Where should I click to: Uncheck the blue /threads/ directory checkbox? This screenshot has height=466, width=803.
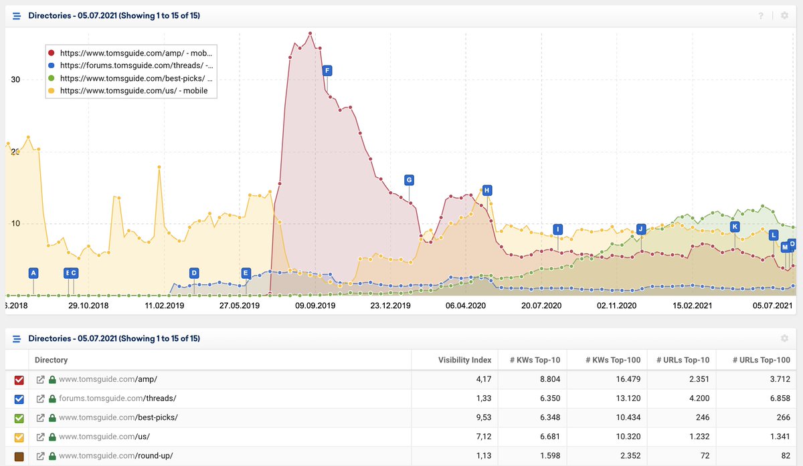tap(19, 399)
